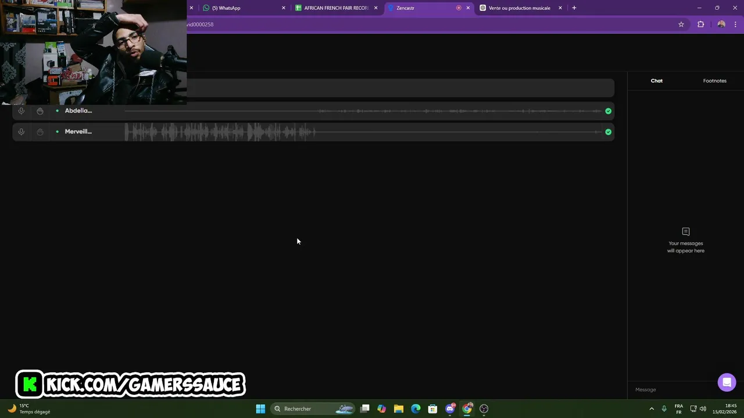Image resolution: width=744 pixels, height=418 pixels.
Task: Click the Abdella track audio waveform
Action: click(363, 111)
